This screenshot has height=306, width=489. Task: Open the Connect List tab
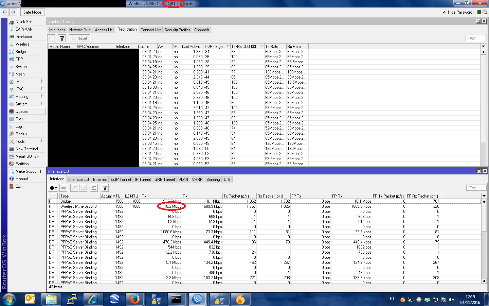[x=150, y=30]
